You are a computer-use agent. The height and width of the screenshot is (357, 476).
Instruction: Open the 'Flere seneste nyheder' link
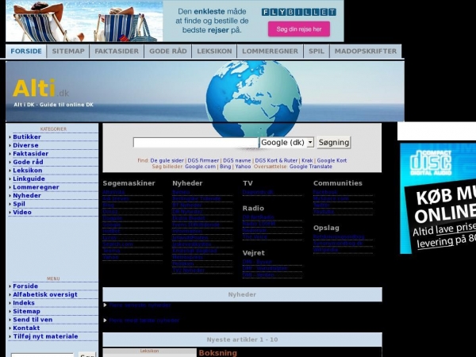(140, 305)
